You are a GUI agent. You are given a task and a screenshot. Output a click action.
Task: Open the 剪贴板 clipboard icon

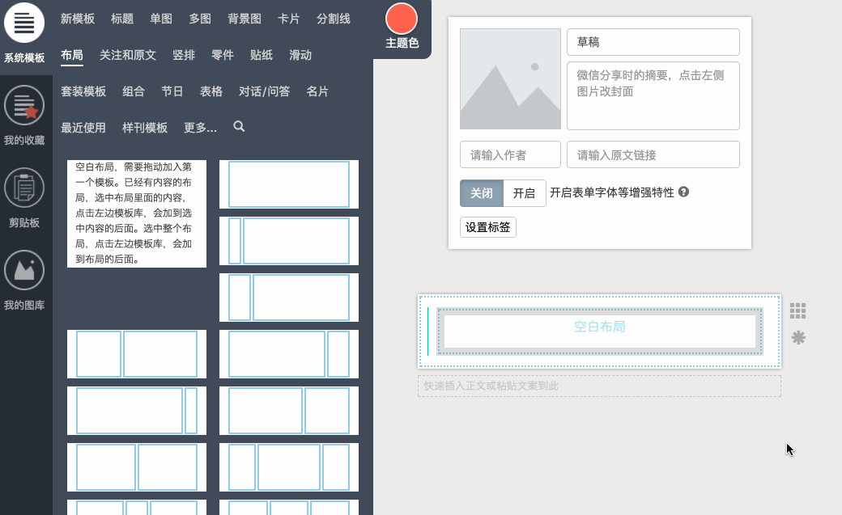(x=24, y=188)
